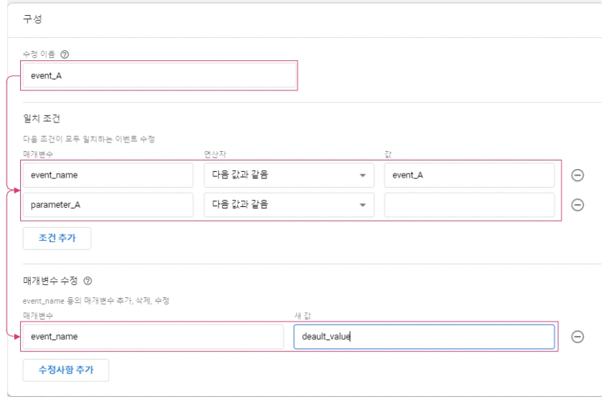This screenshot has width=606, height=399.
Task: Click the event_name field under 매개변수 수정
Action: coord(153,337)
